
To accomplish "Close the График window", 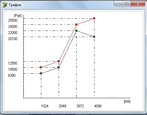I will (x=138, y=4).
